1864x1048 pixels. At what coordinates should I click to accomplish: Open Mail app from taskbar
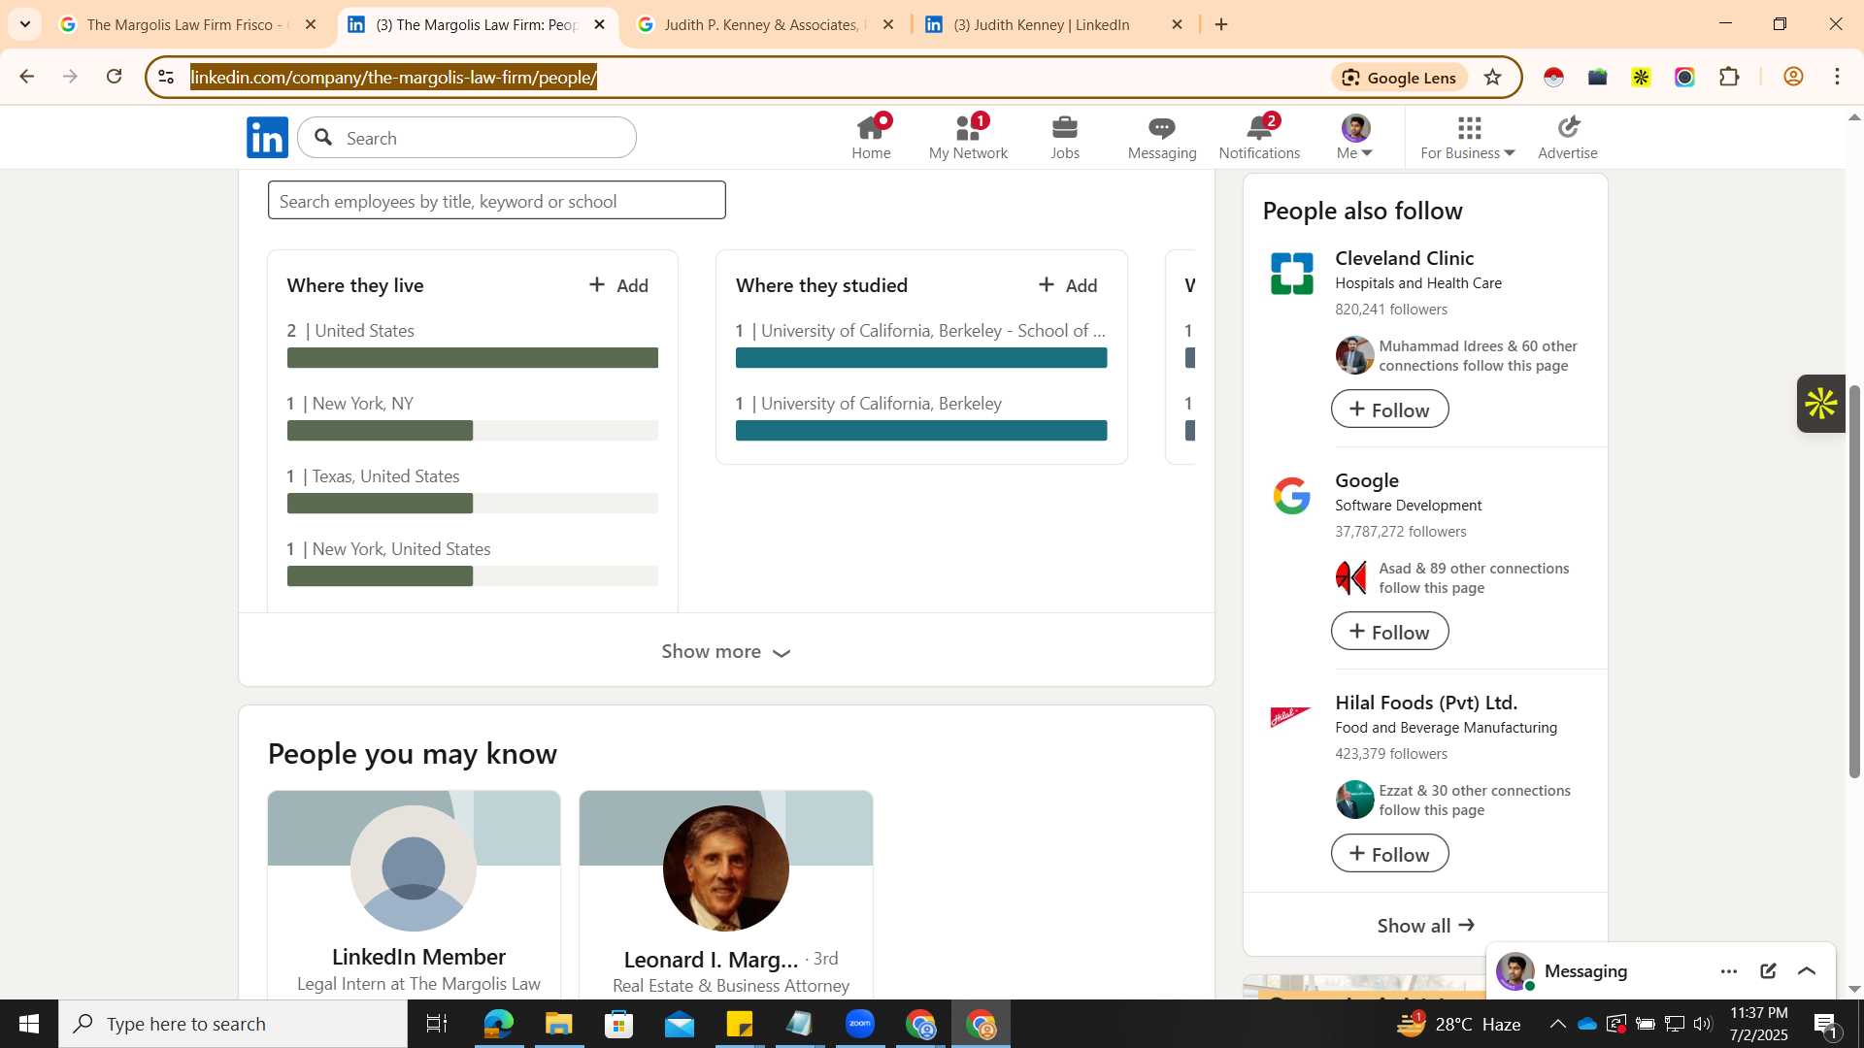tap(680, 1024)
